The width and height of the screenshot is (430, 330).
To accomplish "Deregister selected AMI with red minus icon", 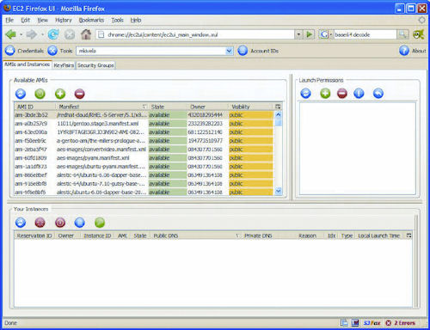I will pyautogui.click(x=80, y=94).
